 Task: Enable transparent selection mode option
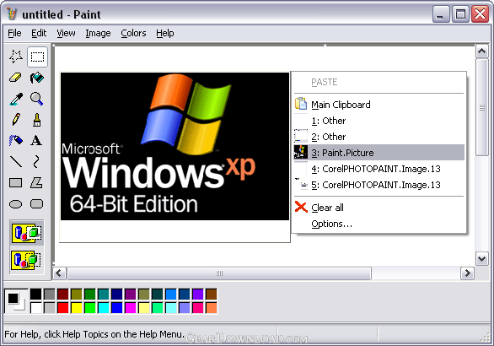tap(27, 260)
